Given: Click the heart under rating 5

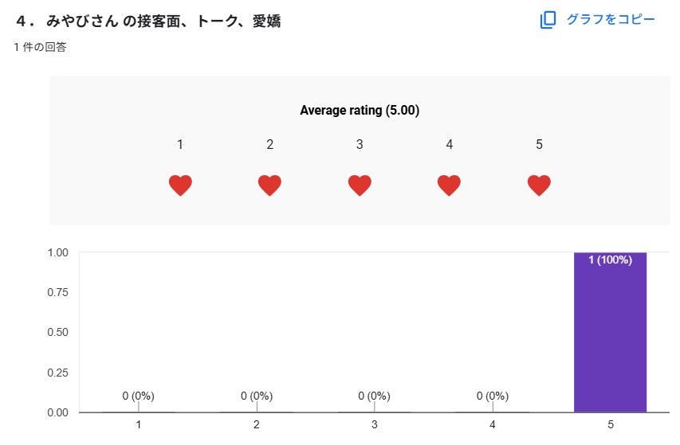Looking at the screenshot, I should (x=540, y=185).
